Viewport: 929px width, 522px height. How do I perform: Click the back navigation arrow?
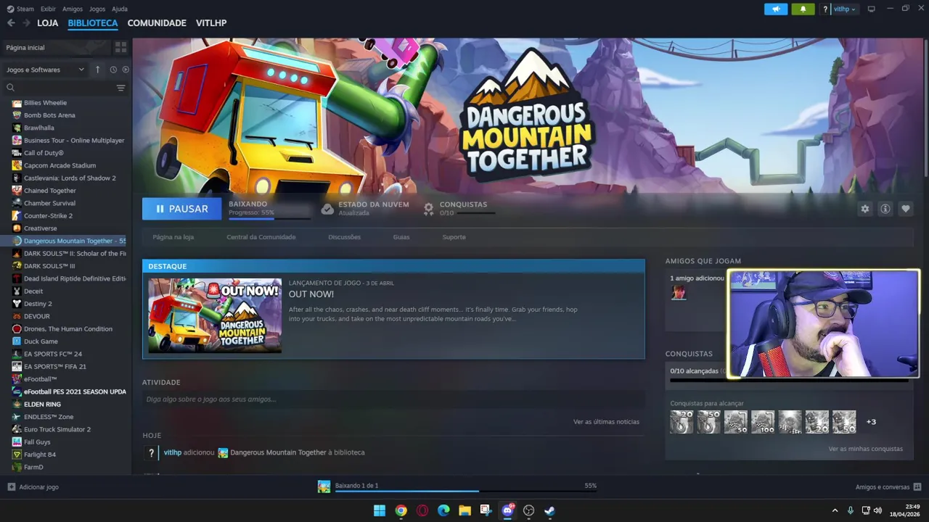[x=11, y=23]
